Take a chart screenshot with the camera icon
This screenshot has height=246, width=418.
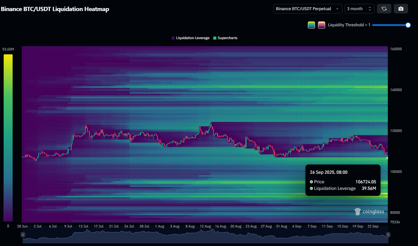point(401,9)
